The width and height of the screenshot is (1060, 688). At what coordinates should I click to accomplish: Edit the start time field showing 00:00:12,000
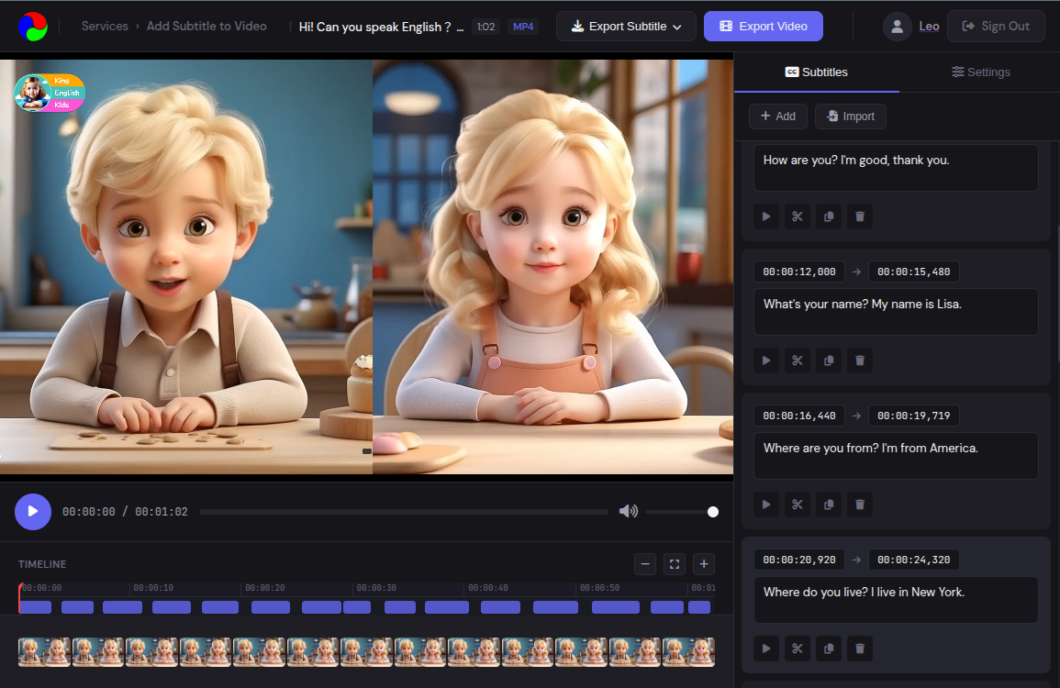click(798, 271)
